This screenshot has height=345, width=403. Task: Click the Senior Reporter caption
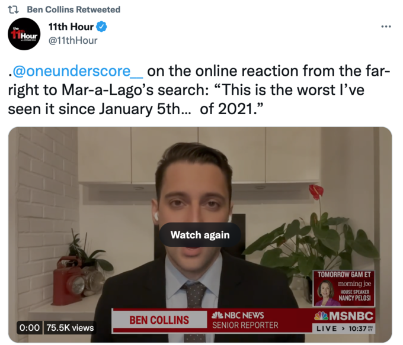coord(245,325)
